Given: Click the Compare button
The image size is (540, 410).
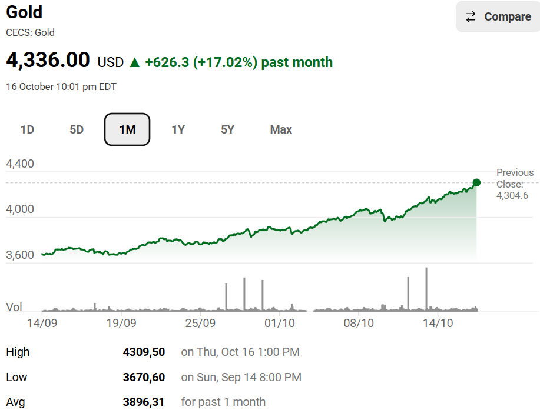Looking at the screenshot, I should click(x=498, y=17).
